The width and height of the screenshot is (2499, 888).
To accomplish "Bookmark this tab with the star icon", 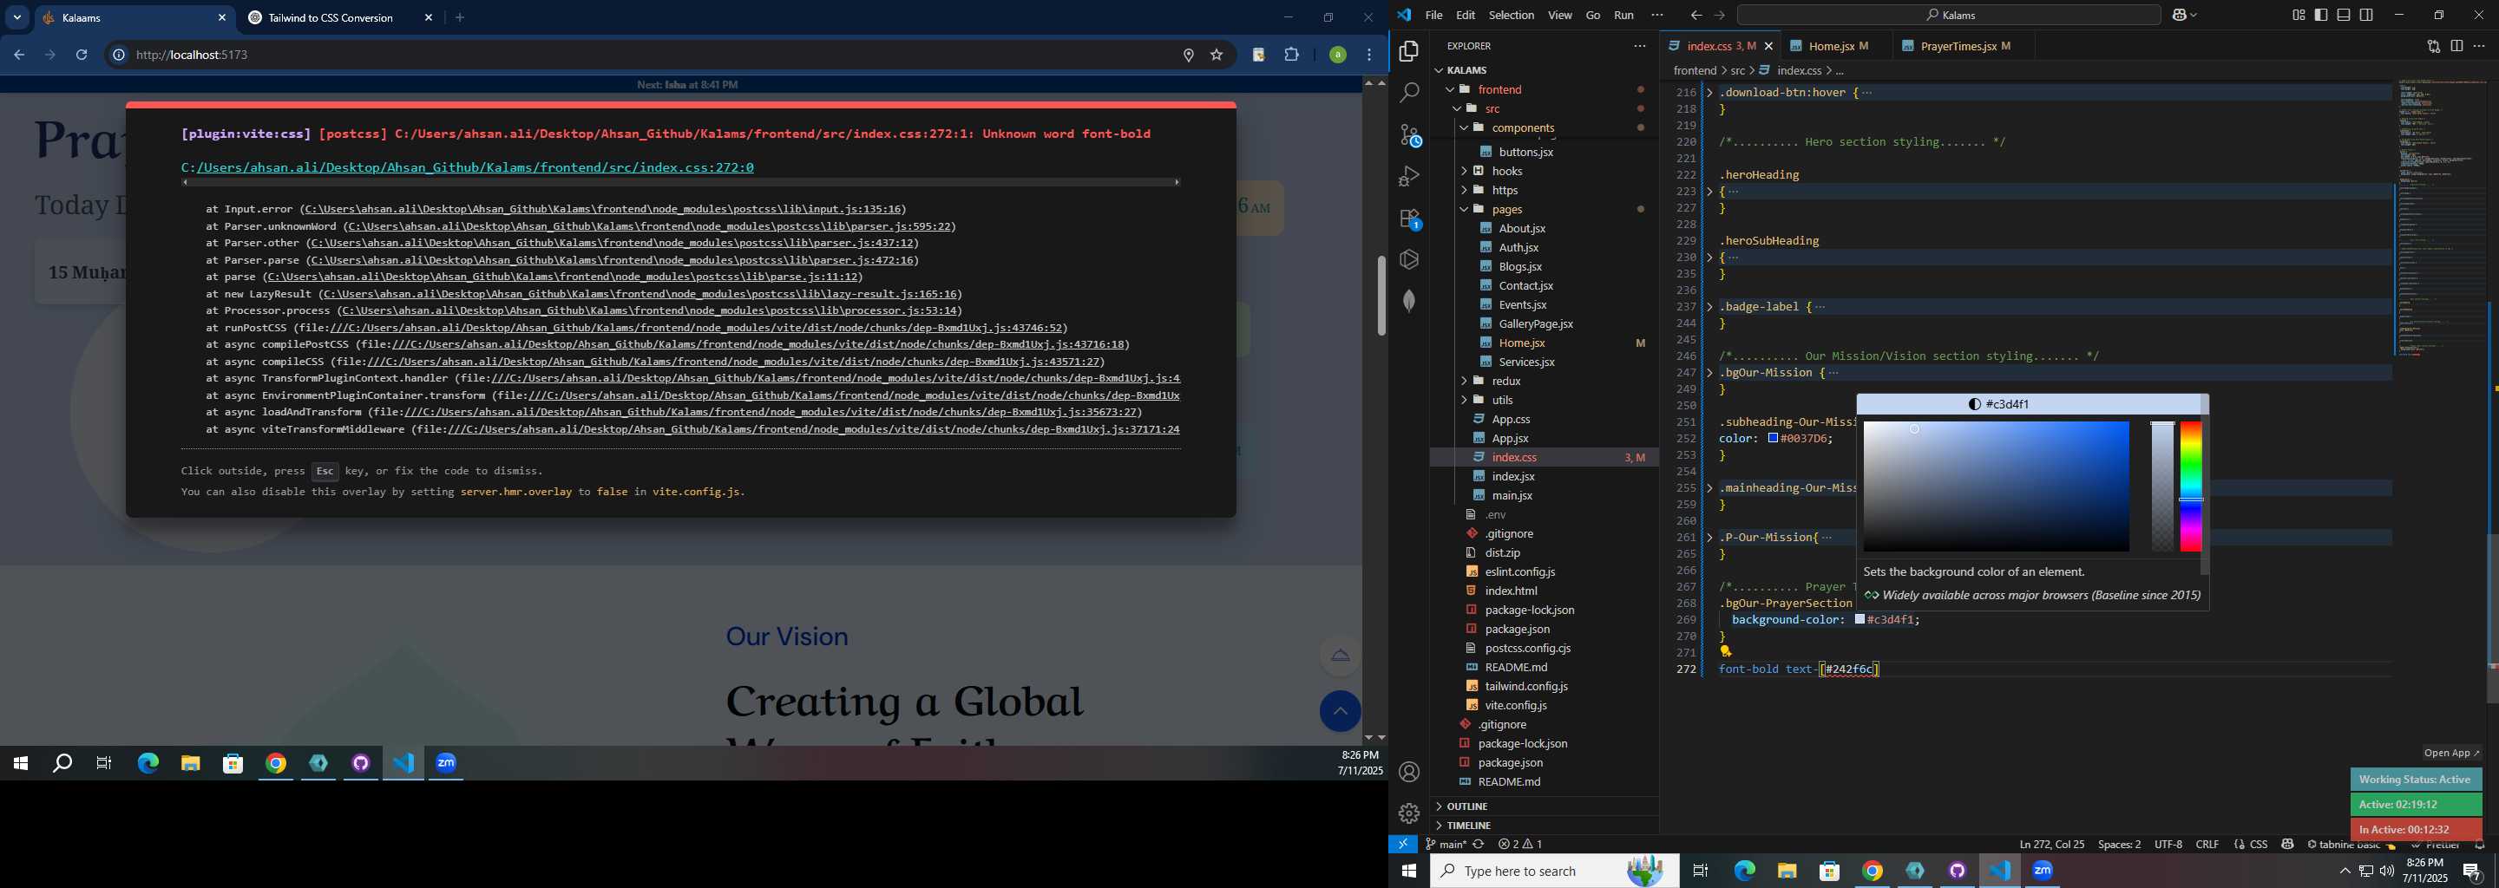I will click(x=1217, y=55).
